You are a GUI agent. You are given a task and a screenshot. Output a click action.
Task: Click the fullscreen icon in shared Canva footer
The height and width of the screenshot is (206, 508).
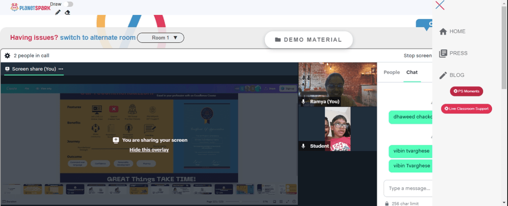coord(288,201)
